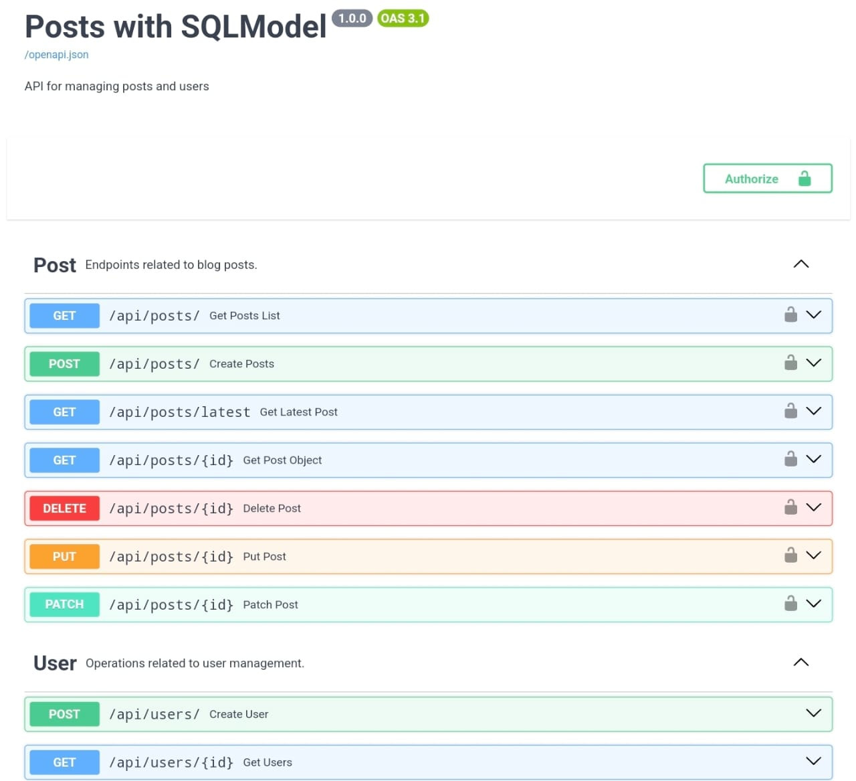Click the OAS 3.1 version badge
This screenshot has width=856, height=781.
click(x=403, y=19)
